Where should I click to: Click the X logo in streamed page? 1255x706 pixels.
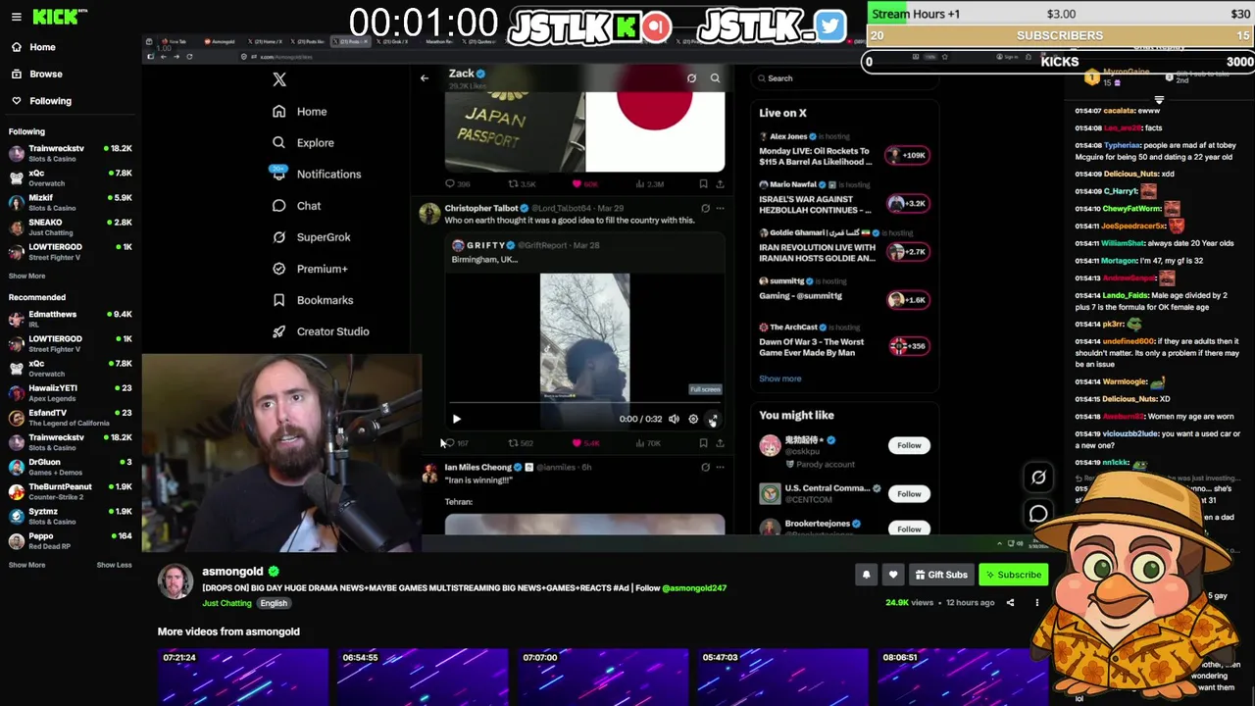point(279,80)
